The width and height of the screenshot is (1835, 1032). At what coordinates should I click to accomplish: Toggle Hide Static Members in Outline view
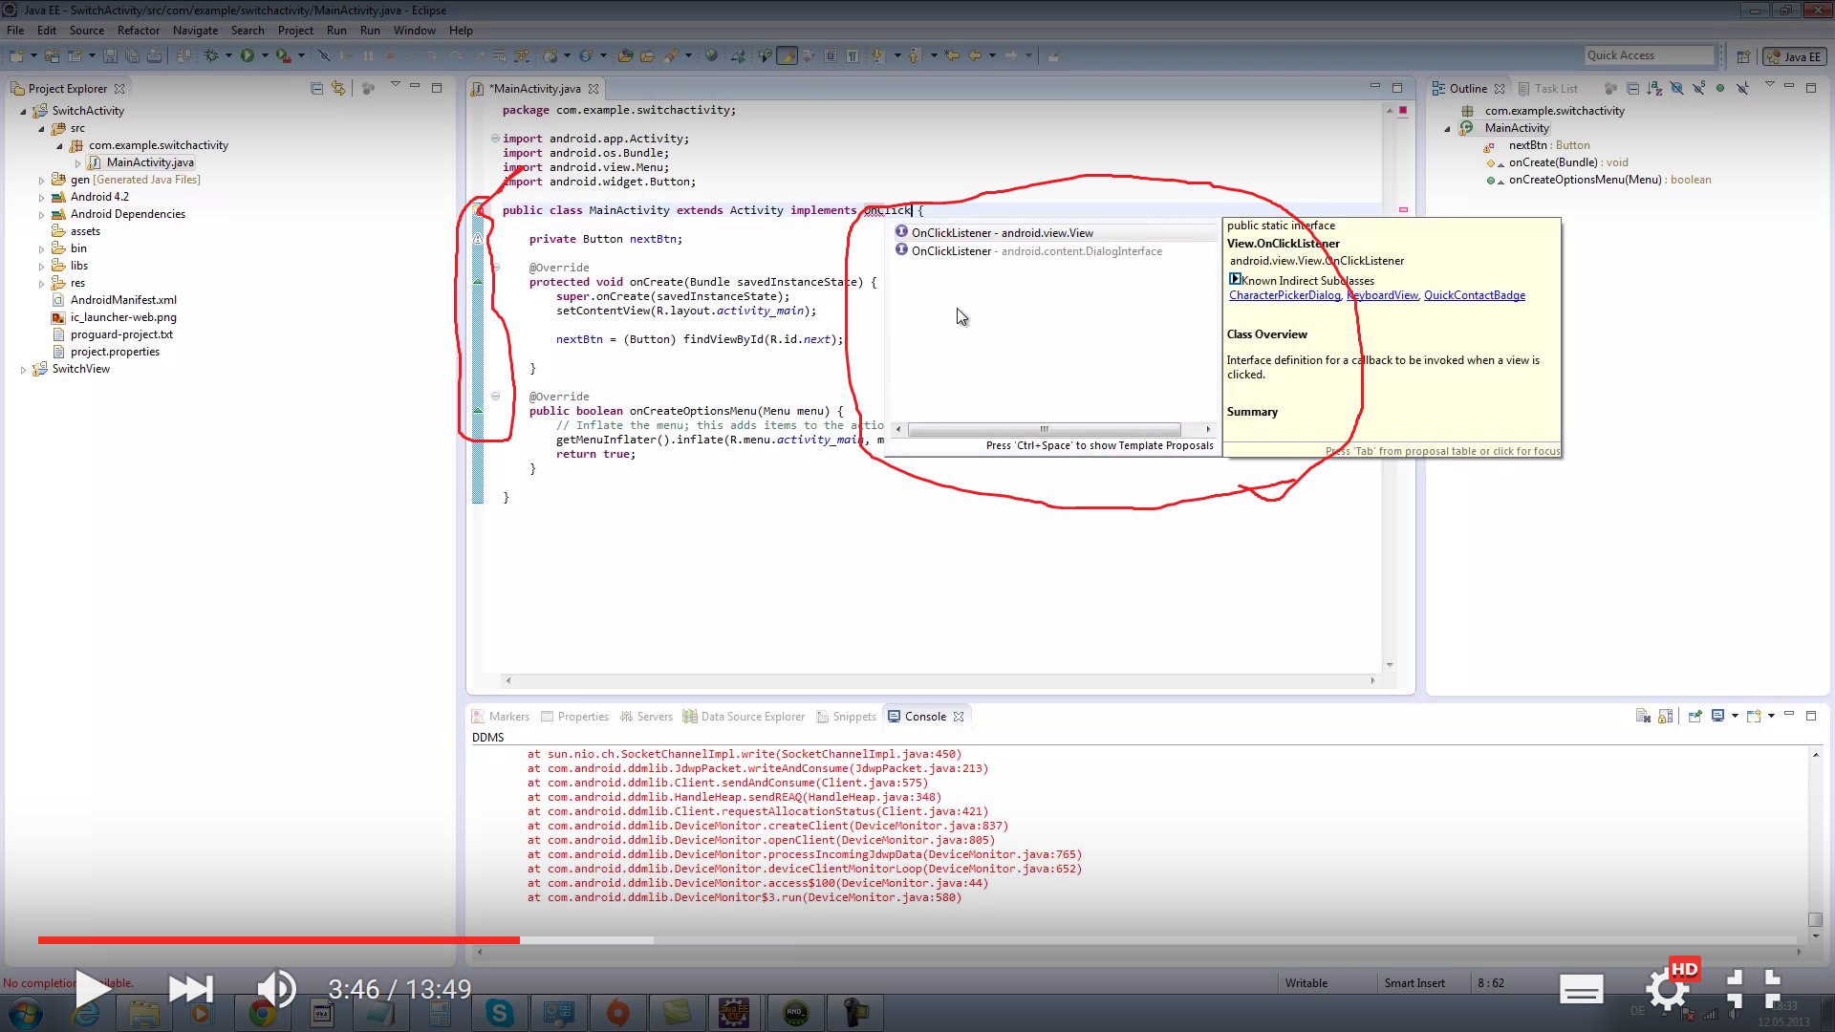click(x=1698, y=88)
